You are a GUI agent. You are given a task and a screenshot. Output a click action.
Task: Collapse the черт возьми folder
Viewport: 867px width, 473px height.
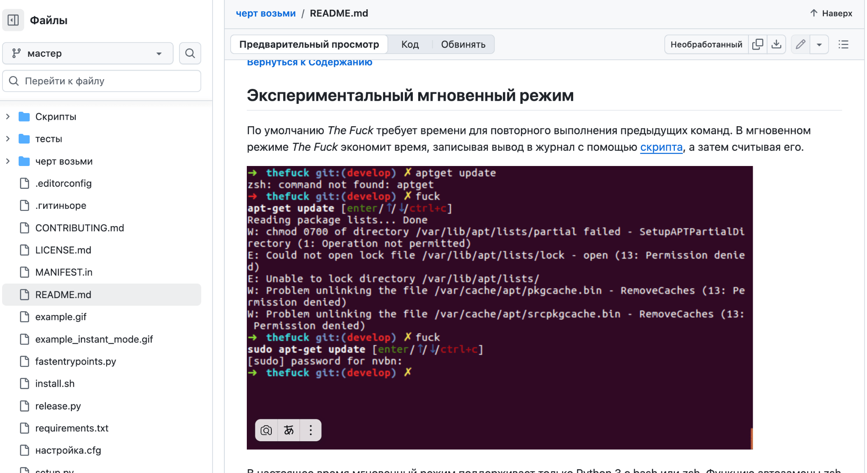pos(8,161)
